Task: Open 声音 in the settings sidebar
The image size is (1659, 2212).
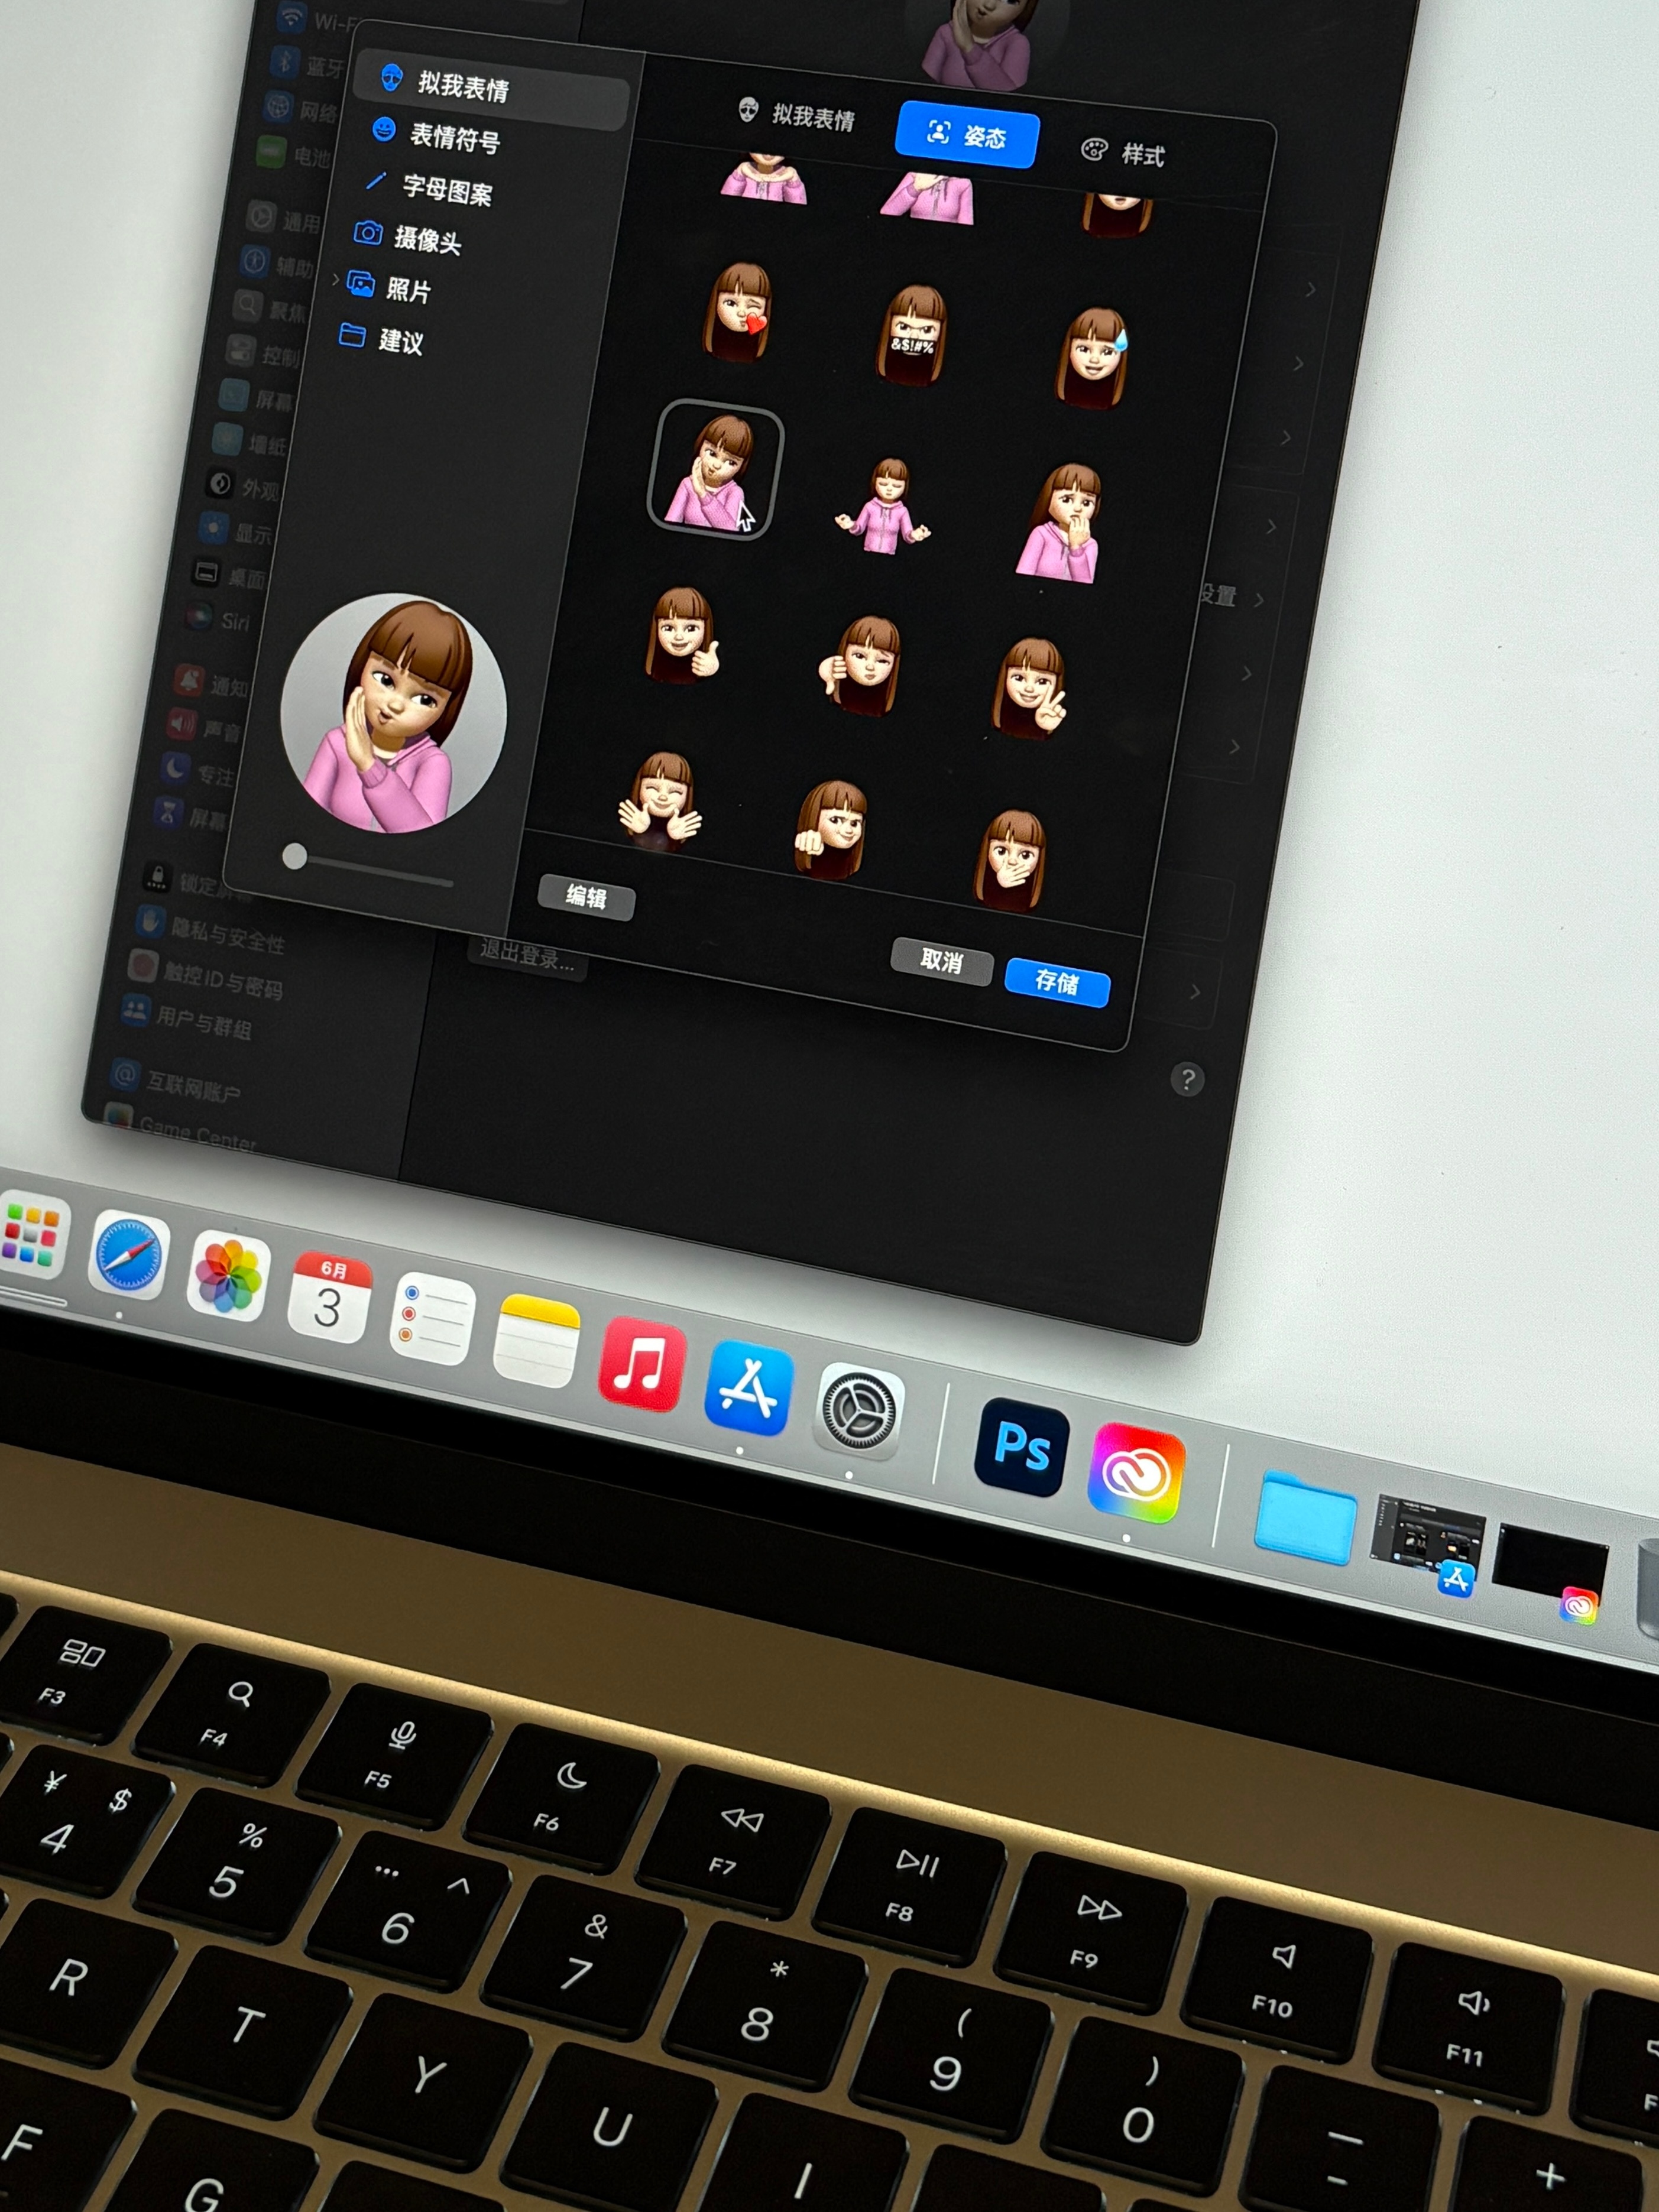Action: click(204, 727)
